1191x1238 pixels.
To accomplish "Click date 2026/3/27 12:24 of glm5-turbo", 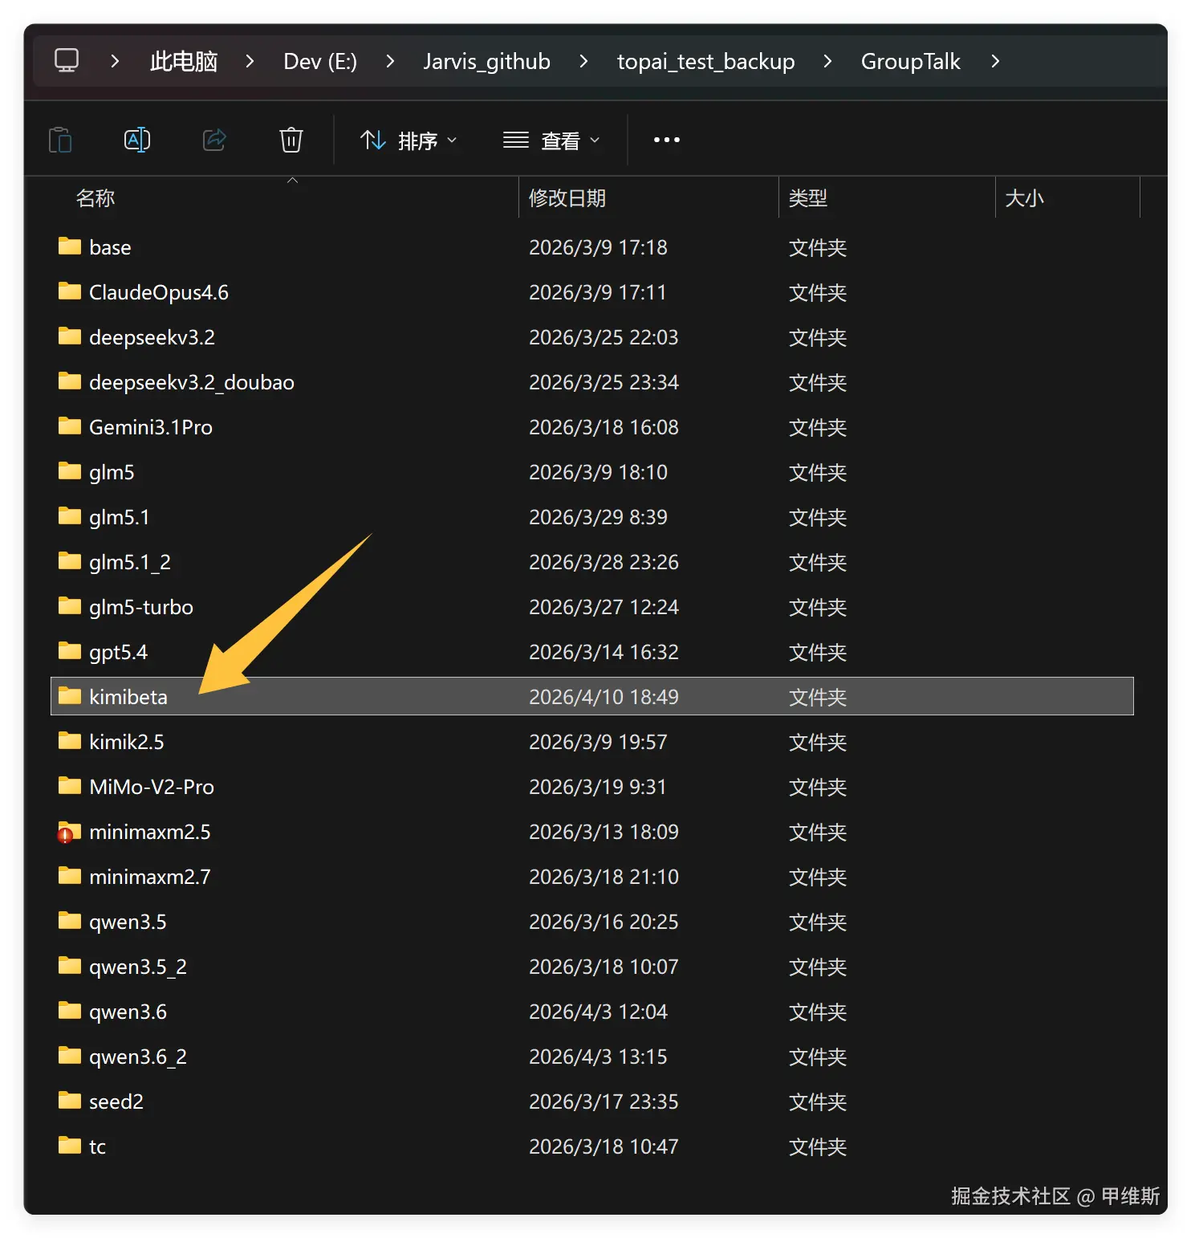I will click(x=604, y=607).
